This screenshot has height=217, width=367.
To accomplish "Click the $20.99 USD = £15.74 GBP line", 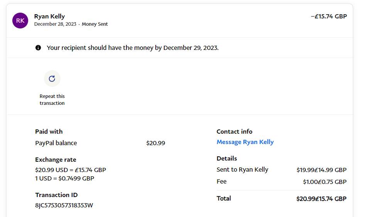I will coord(71,170).
